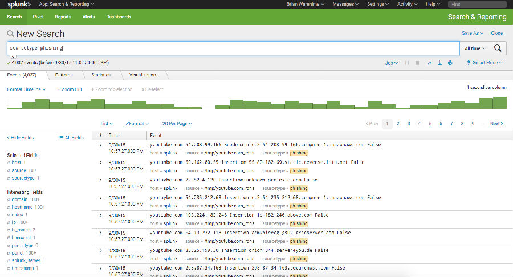Export search results with download icon
Image resolution: width=513 pixels, height=277 pixels.
(439, 63)
